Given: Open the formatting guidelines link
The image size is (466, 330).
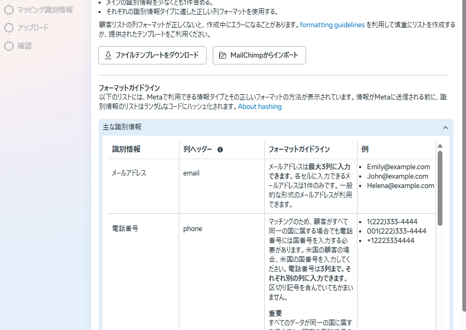Looking at the screenshot, I should 332,25.
